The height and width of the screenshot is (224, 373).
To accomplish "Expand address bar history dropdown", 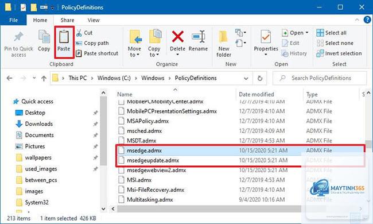I will click(246, 78).
